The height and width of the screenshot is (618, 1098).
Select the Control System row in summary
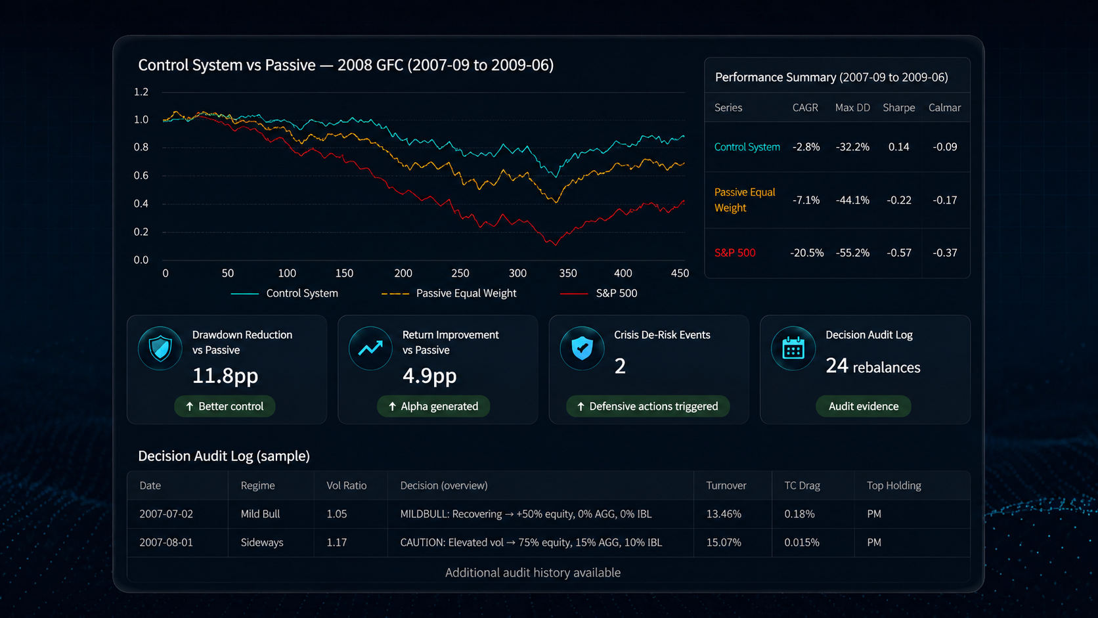pyautogui.click(x=837, y=147)
